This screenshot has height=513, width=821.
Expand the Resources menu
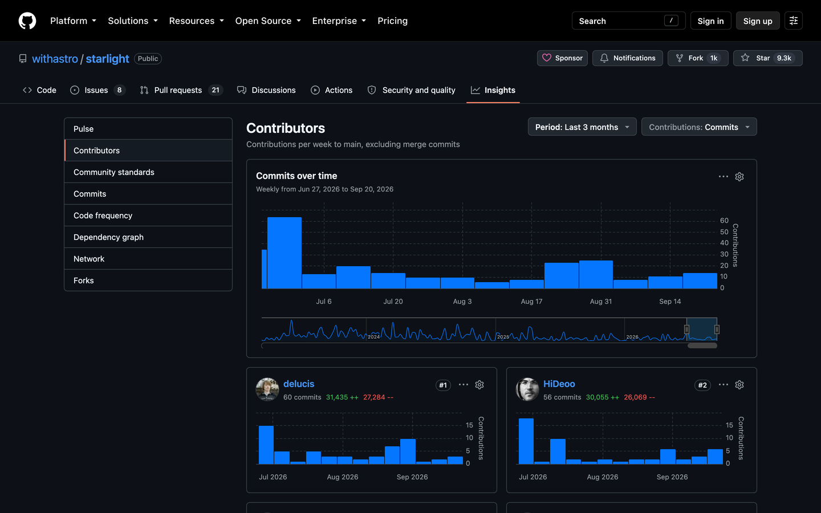196,21
